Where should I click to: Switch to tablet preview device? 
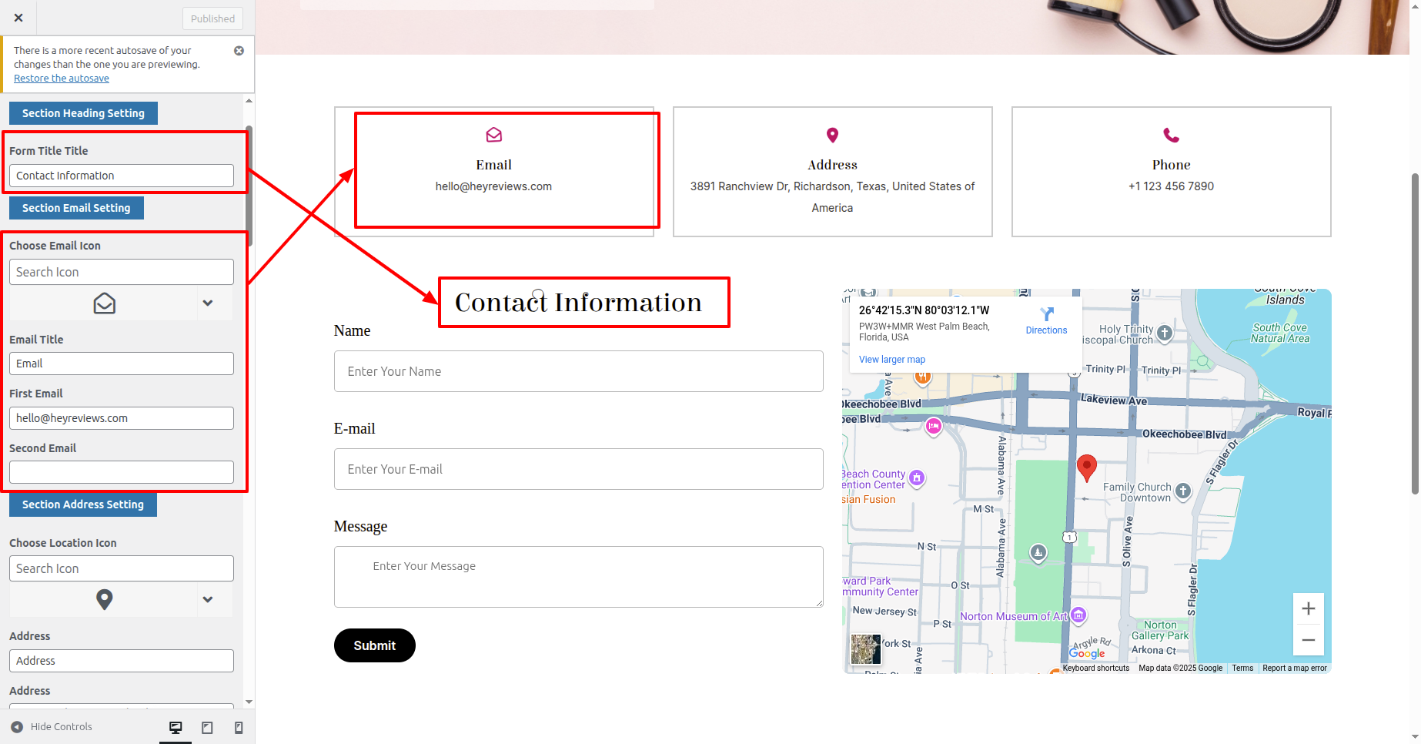point(207,728)
